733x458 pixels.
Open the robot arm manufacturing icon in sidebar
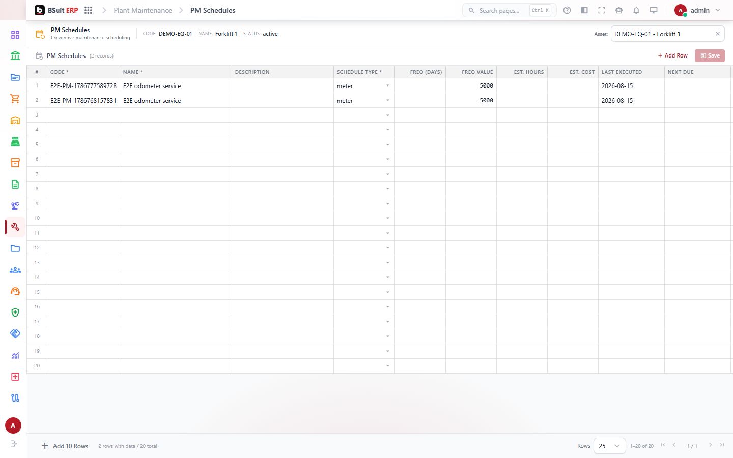point(15,206)
